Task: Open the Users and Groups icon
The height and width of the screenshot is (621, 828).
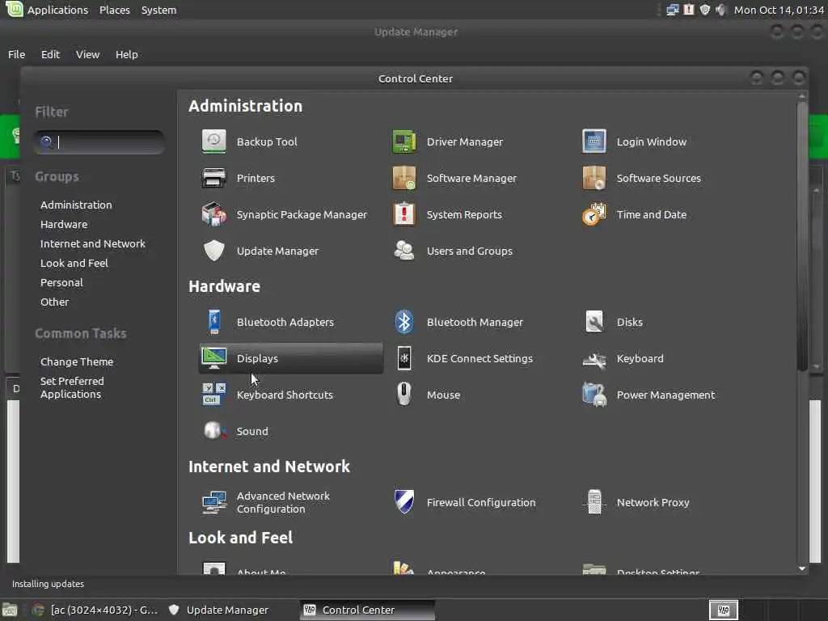Action: click(x=404, y=251)
